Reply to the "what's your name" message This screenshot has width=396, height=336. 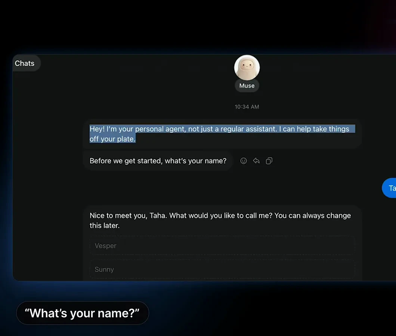pyautogui.click(x=256, y=161)
